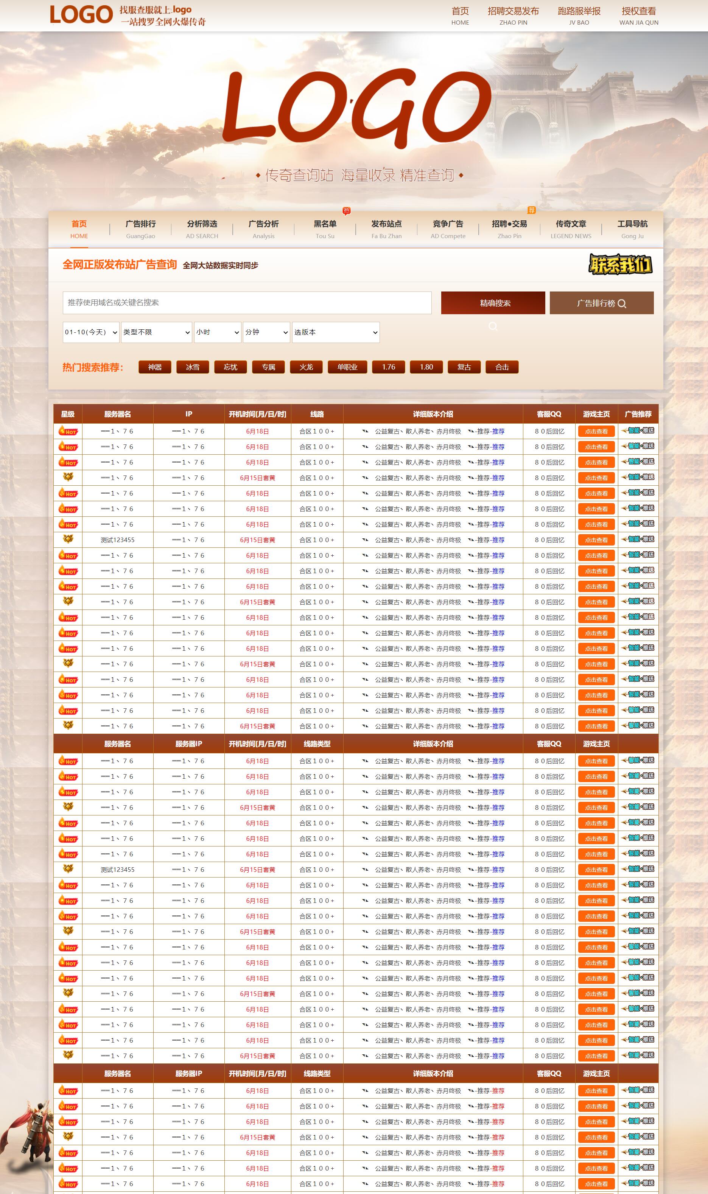Click the red 热 badge above 黑名单
This screenshot has height=1194, width=708.
click(346, 210)
